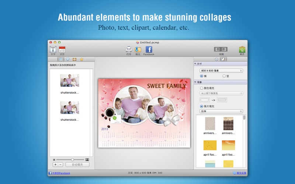This screenshot has height=184, width=295.
Task: Click the plus add photo button
Action: [x=55, y=164]
